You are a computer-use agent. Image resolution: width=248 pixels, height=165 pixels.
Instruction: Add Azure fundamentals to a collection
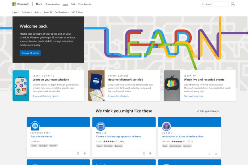tap(85, 154)
